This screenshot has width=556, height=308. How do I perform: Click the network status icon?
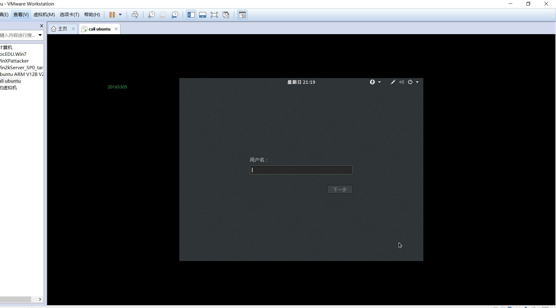click(x=393, y=82)
